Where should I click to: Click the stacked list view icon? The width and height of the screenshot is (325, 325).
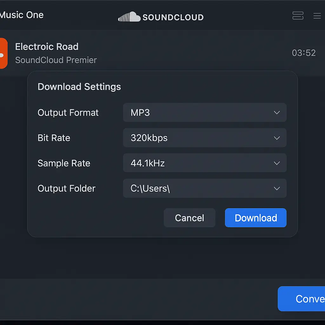click(298, 16)
